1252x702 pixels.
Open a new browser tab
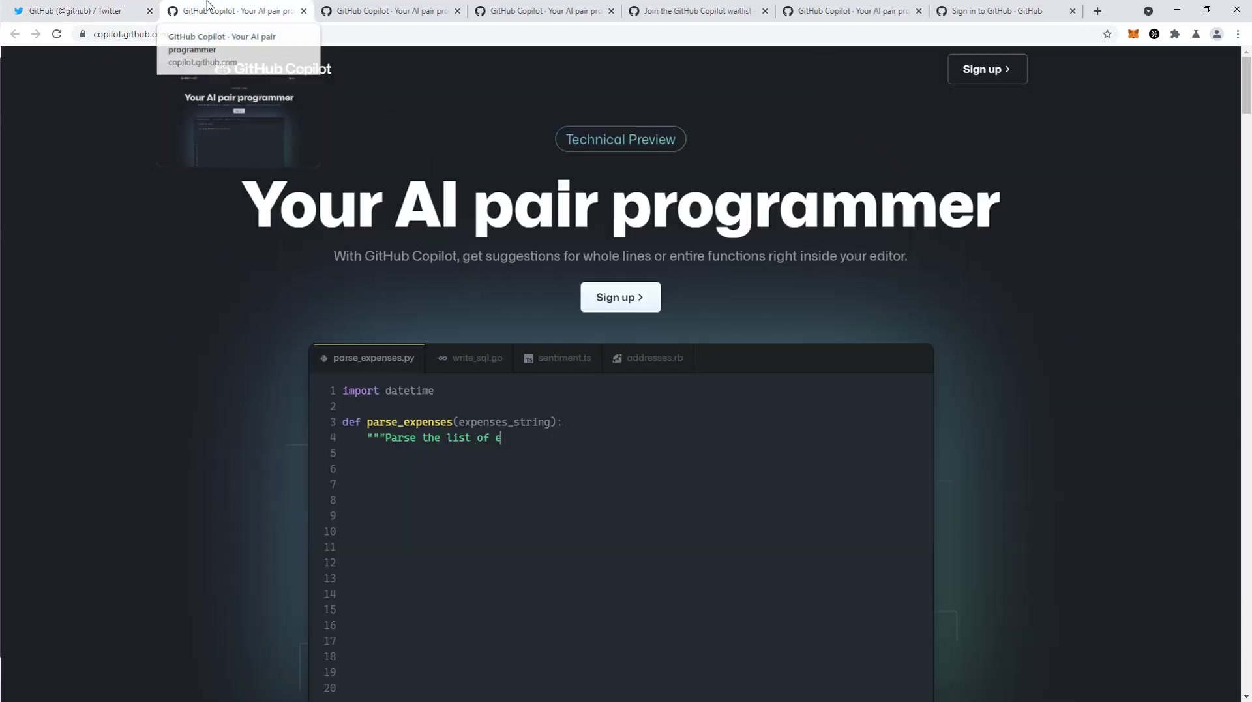pyautogui.click(x=1097, y=11)
